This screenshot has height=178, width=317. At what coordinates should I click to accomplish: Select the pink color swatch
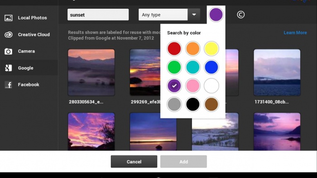coord(192,86)
